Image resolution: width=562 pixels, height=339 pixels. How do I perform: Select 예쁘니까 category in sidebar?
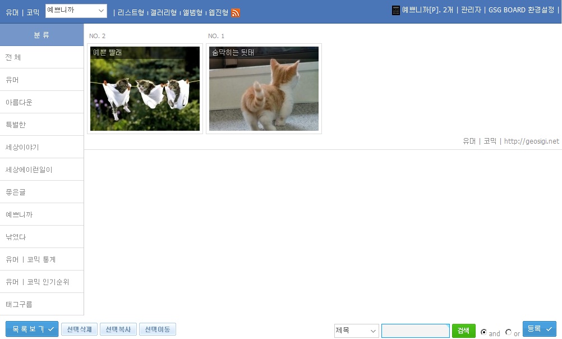(42, 214)
